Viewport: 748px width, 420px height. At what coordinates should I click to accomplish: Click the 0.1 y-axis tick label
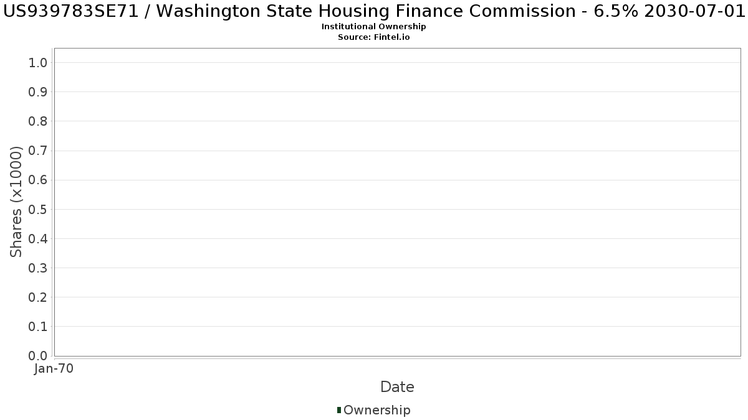point(38,327)
